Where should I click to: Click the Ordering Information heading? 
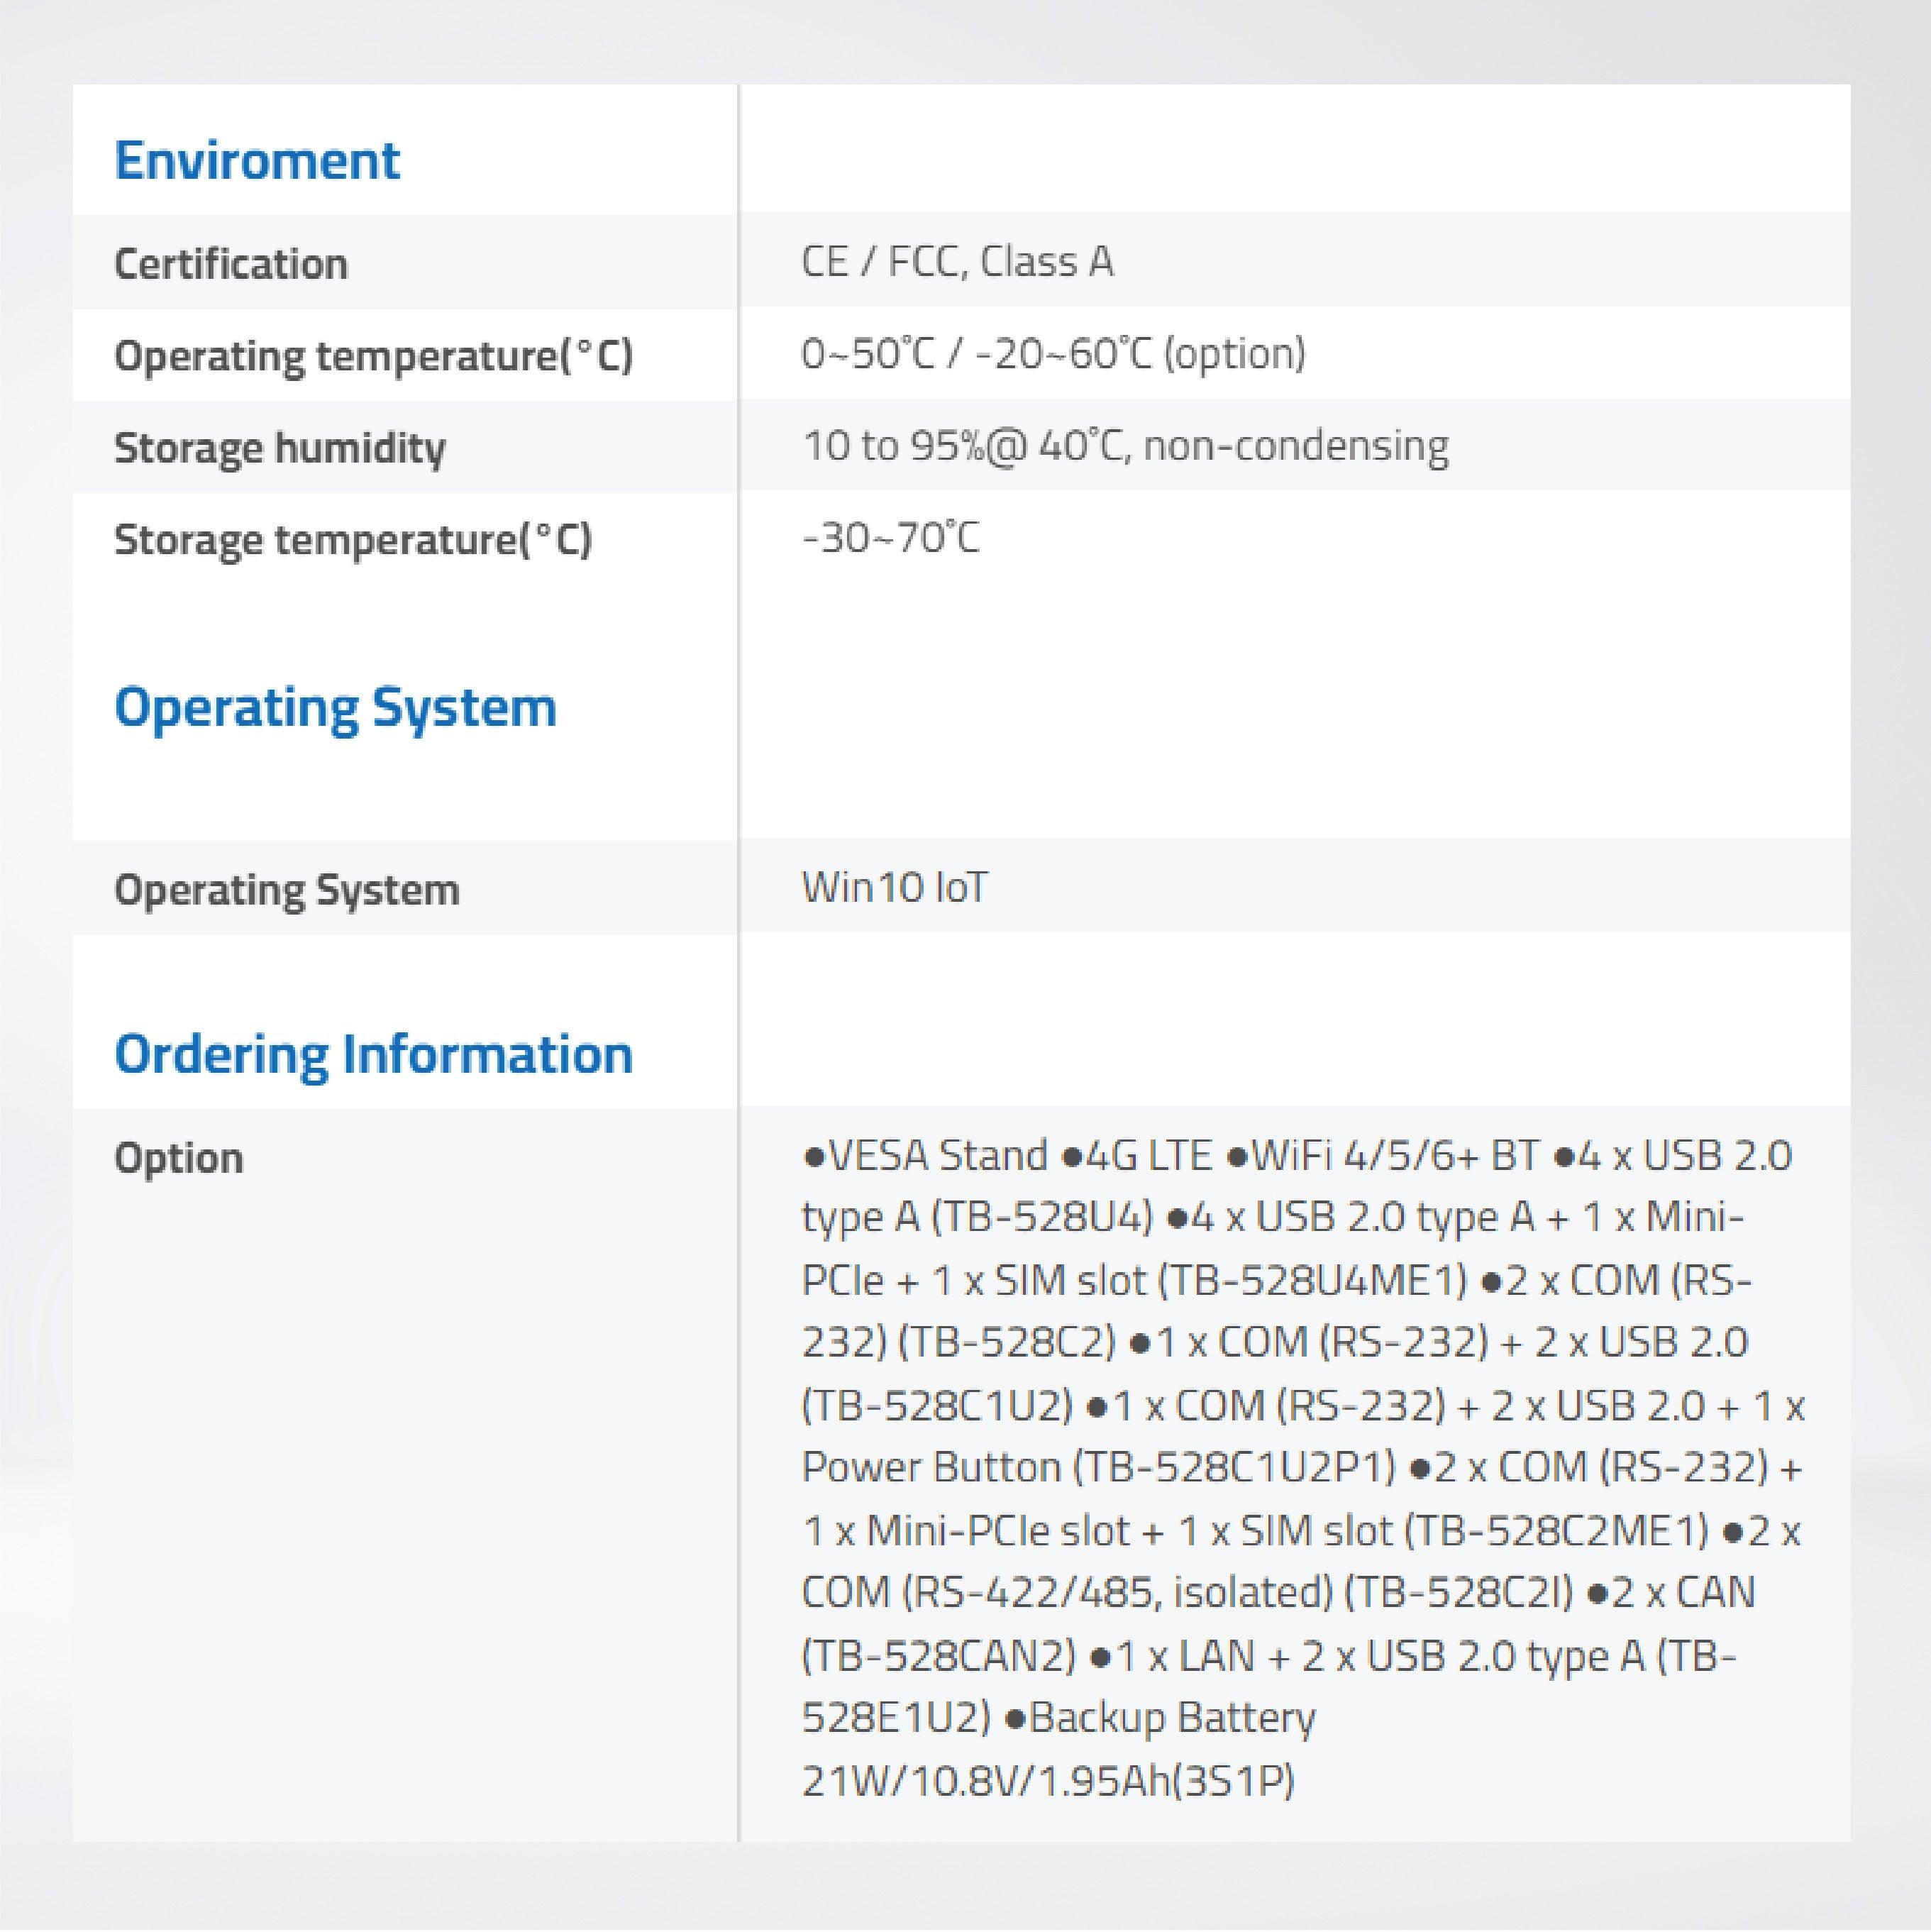point(373,1055)
